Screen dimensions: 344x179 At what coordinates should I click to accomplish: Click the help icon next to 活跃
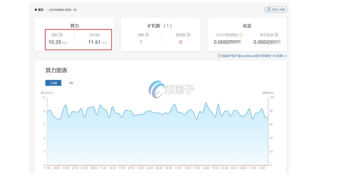point(147,35)
